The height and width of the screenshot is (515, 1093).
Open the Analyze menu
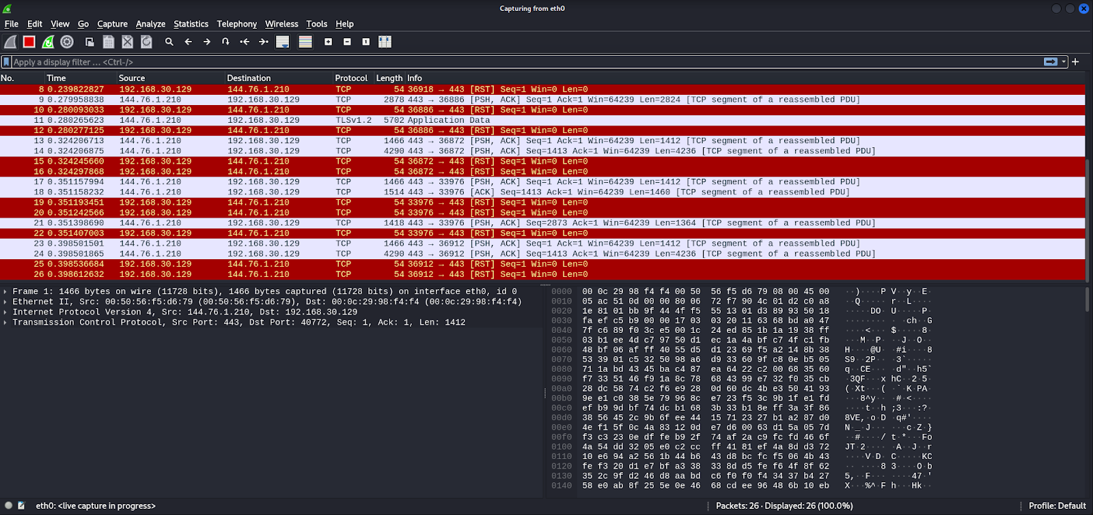(150, 24)
